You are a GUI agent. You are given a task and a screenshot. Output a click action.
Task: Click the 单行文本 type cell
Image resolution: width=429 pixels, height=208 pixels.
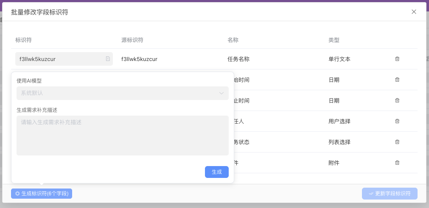[x=339, y=59]
